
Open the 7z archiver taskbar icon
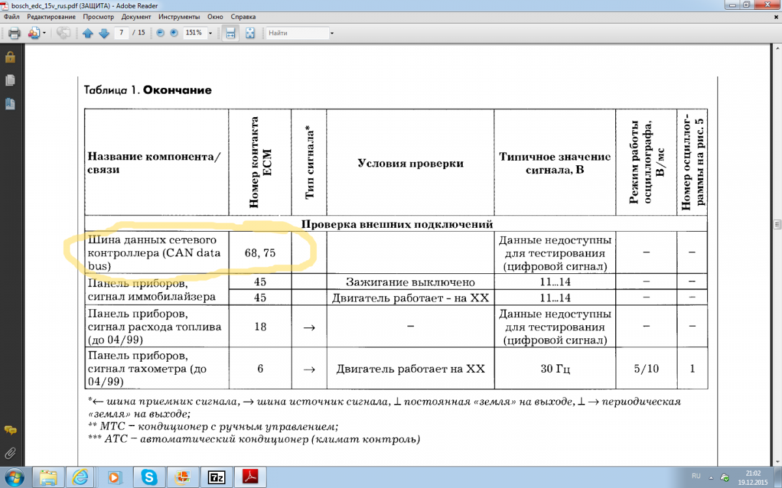[x=216, y=477]
